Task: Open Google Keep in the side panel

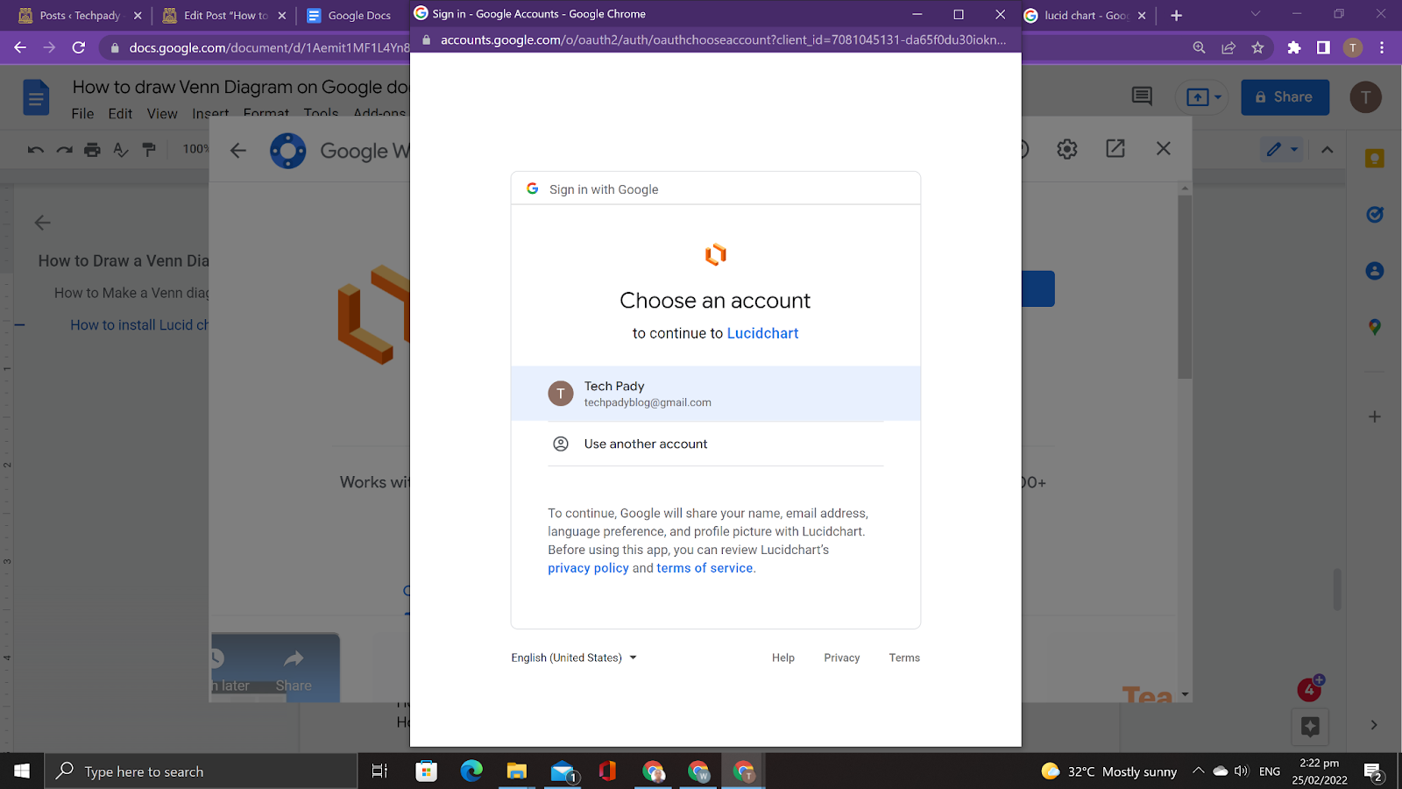Action: tap(1375, 159)
